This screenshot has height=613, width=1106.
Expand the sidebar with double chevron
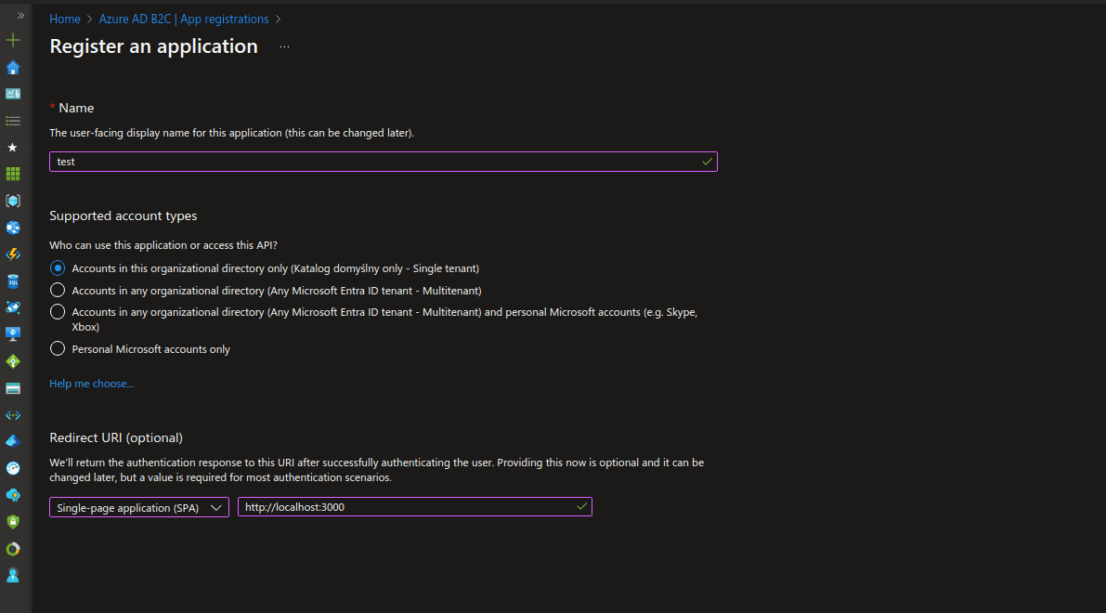pos(20,16)
